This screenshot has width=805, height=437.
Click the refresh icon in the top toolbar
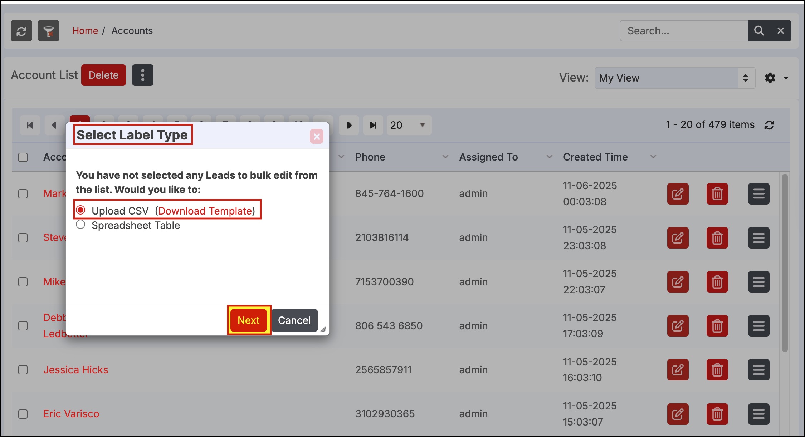[x=21, y=31]
